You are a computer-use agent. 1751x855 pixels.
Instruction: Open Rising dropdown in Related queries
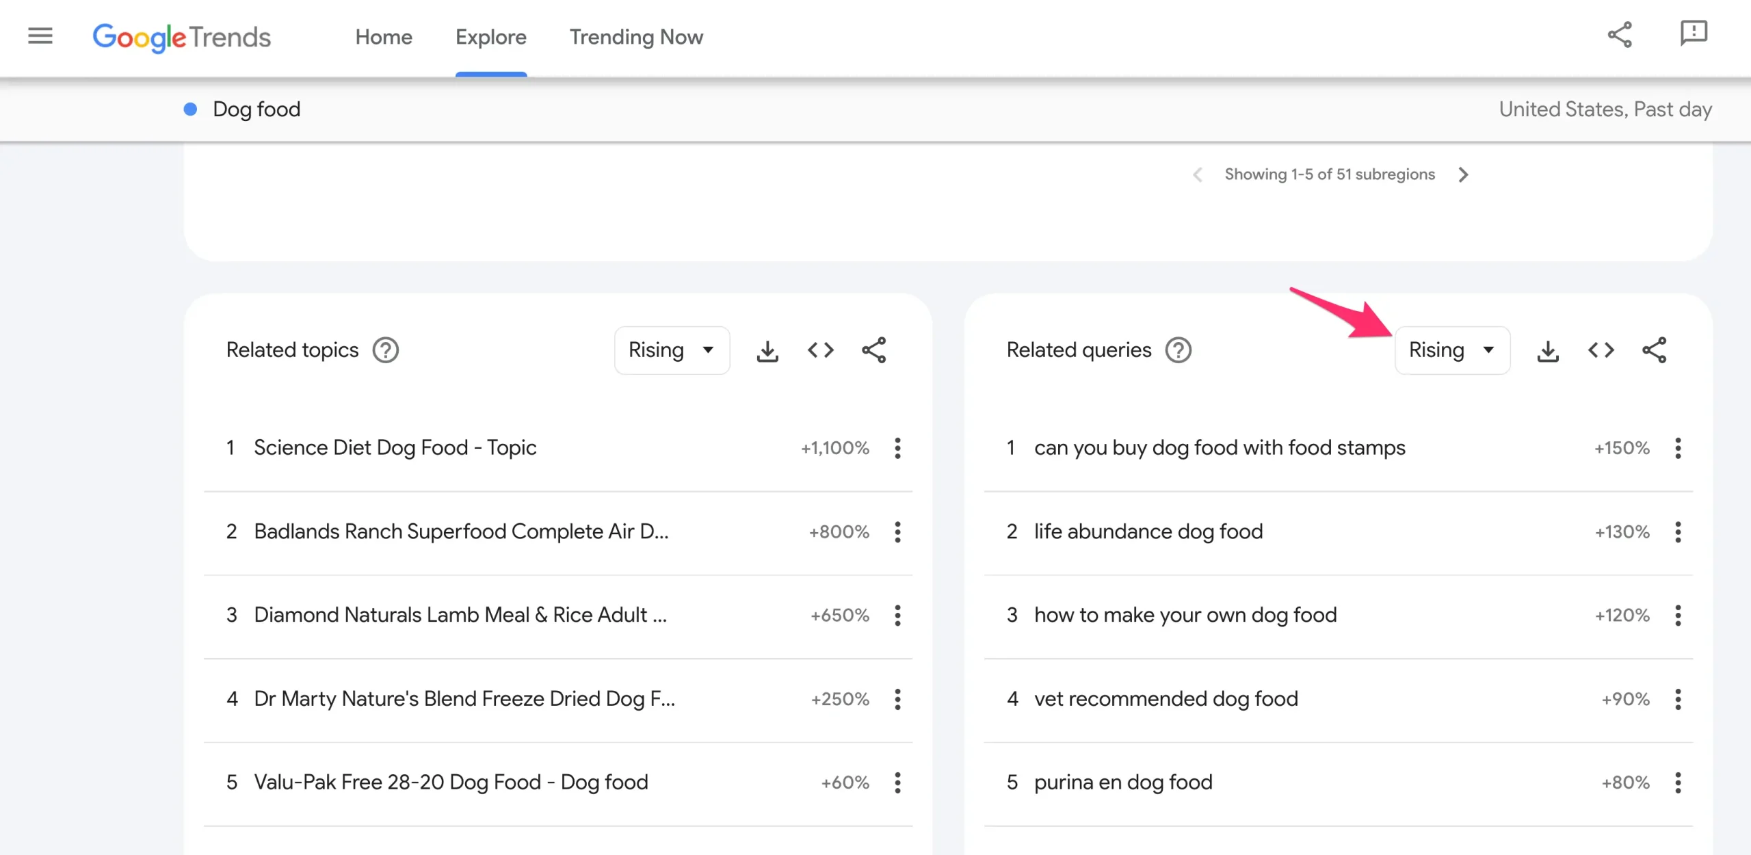(x=1452, y=350)
